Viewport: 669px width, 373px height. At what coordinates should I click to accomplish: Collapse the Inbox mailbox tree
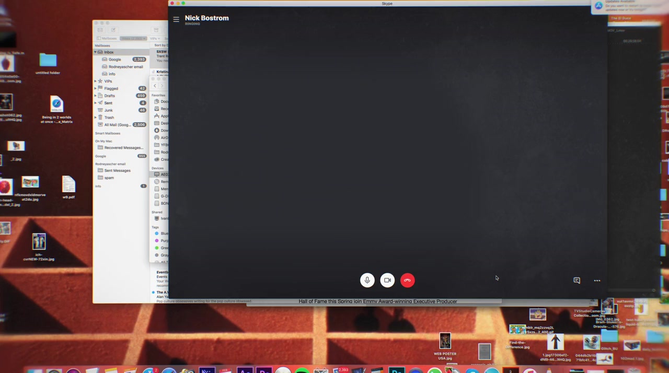(x=96, y=52)
